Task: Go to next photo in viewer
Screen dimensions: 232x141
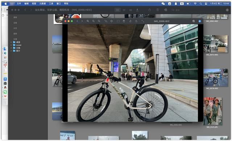Action: (x=82, y=21)
